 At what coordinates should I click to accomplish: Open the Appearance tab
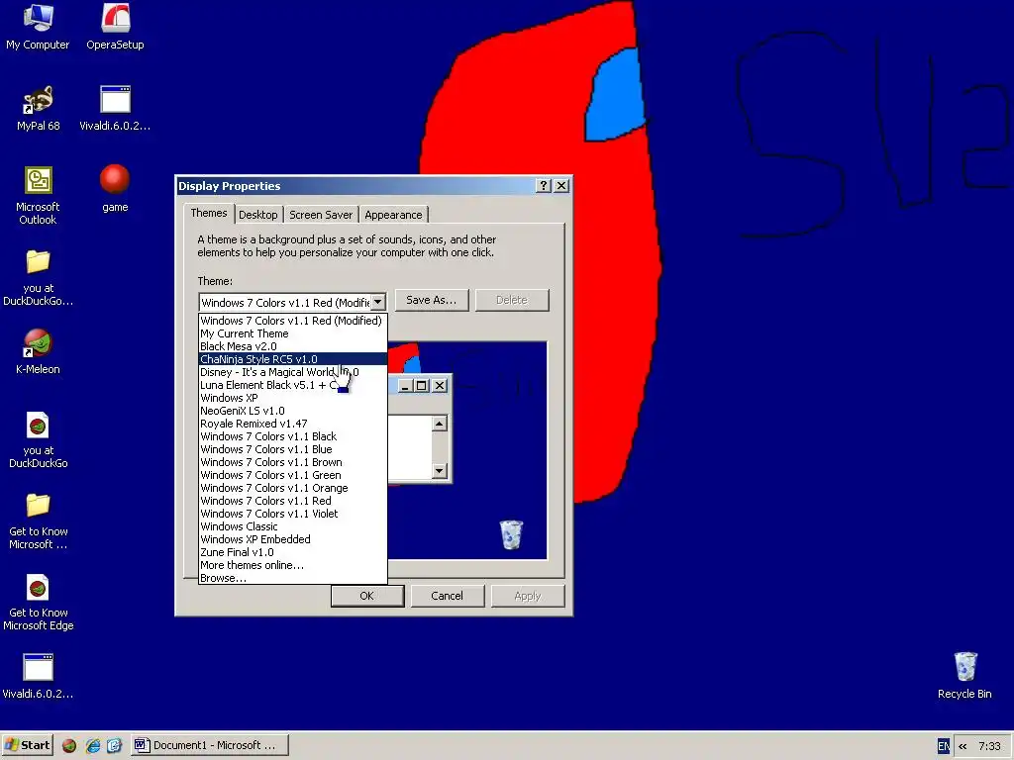coord(393,215)
